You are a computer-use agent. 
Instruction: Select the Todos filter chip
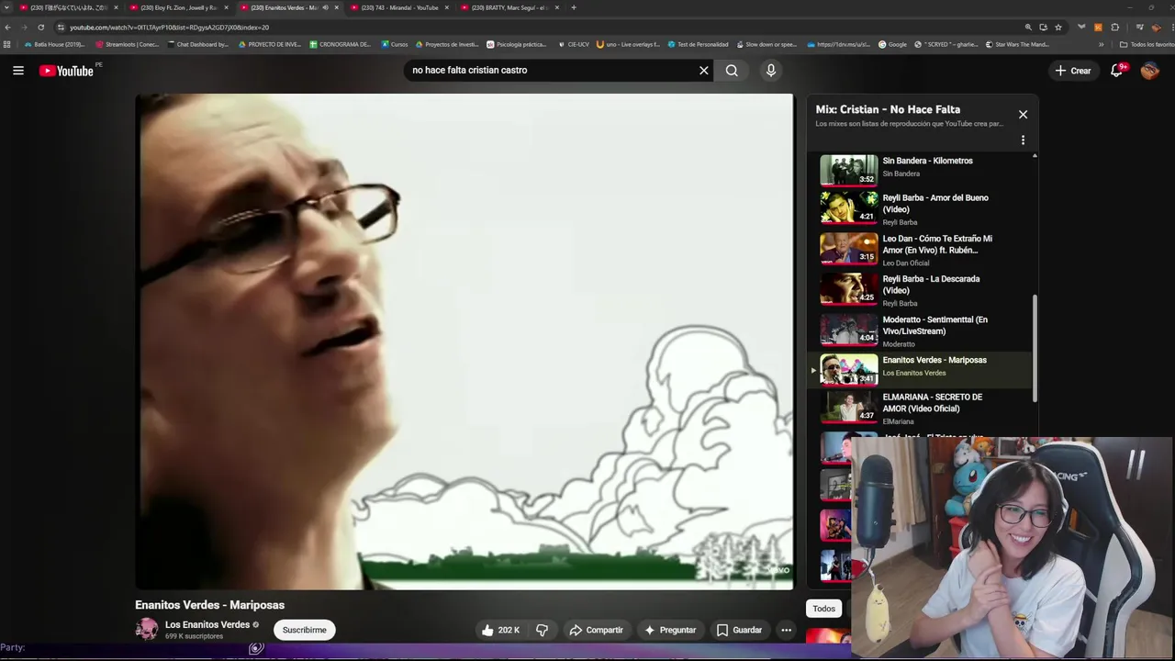point(824,609)
